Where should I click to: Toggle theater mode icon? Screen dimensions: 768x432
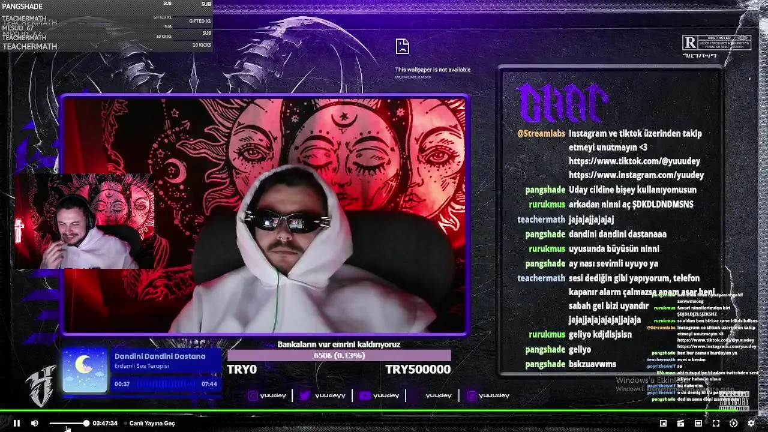[698, 423]
